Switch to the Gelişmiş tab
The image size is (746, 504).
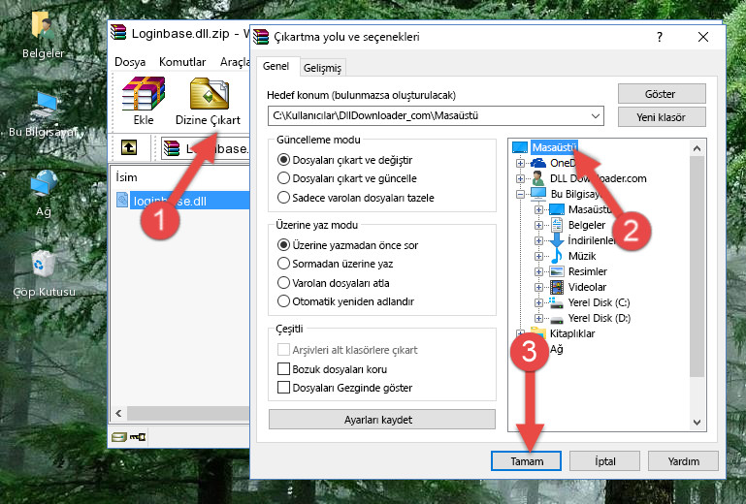(x=321, y=68)
